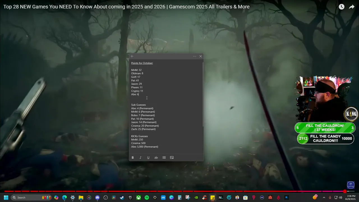Open Copilot from the taskbar
359x202 pixels.
click(56, 198)
